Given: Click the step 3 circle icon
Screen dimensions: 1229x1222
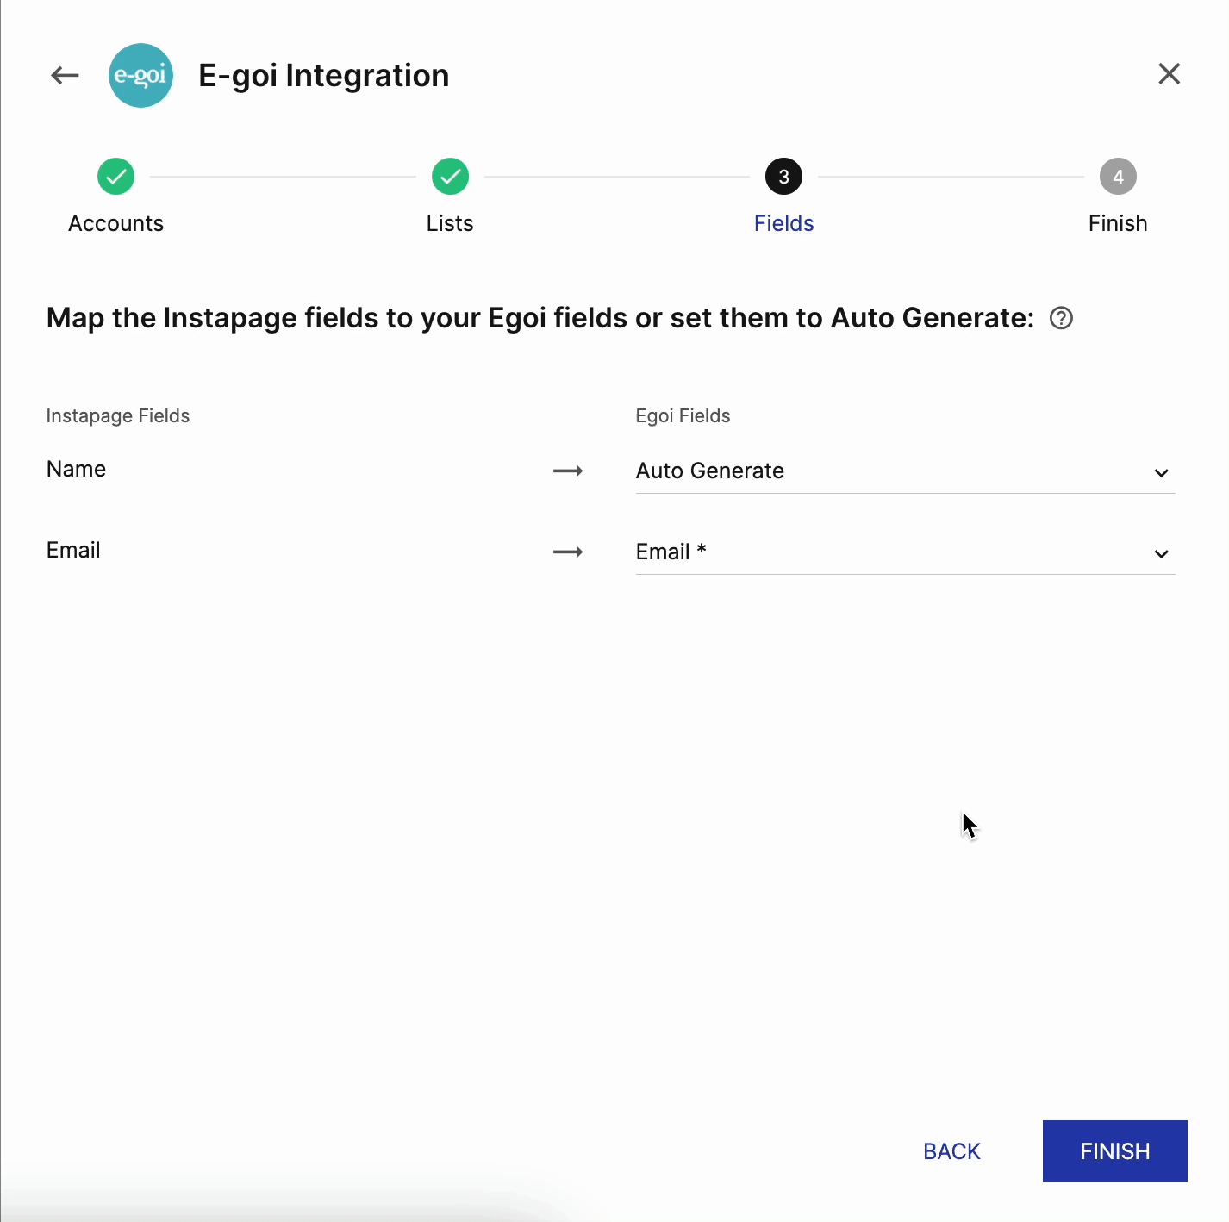Looking at the screenshot, I should click(783, 177).
